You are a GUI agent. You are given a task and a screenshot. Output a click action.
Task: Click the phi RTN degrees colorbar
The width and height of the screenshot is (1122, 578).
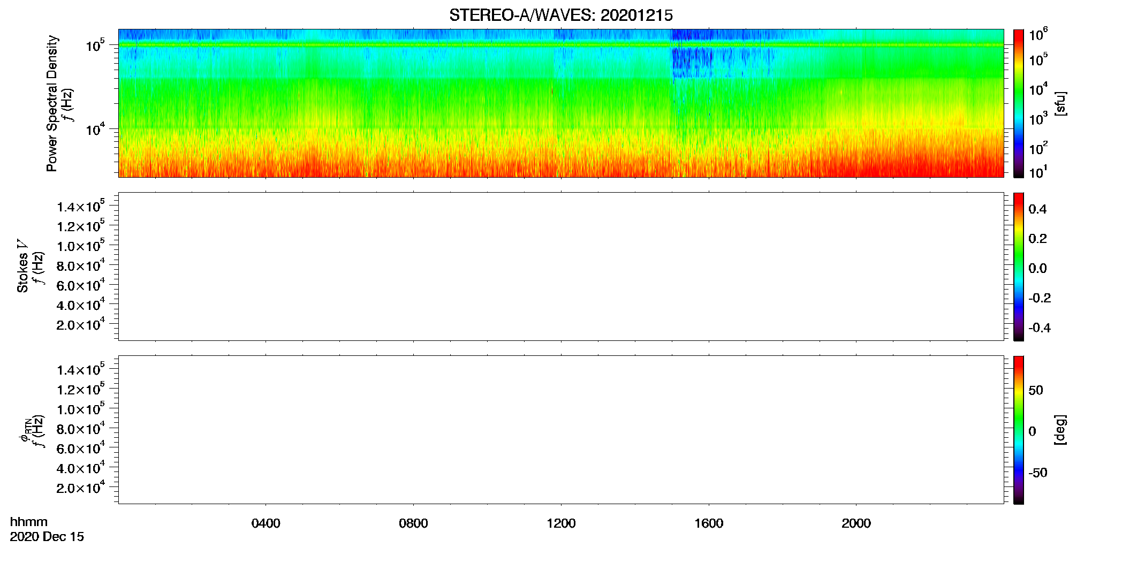1018,430
